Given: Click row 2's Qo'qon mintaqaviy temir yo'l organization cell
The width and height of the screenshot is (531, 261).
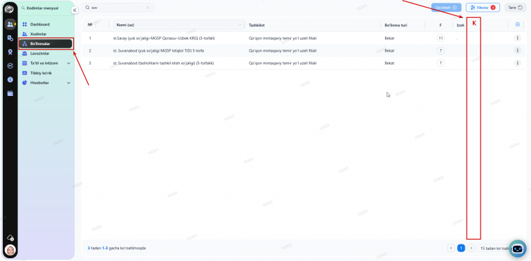Looking at the screenshot, I should (x=282, y=50).
